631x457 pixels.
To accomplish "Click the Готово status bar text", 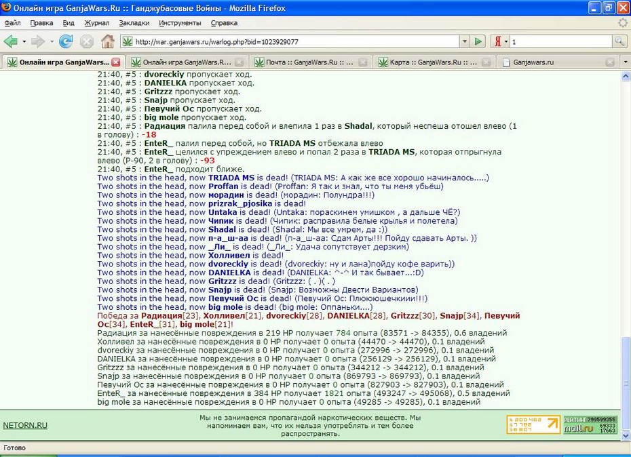I will (x=14, y=448).
